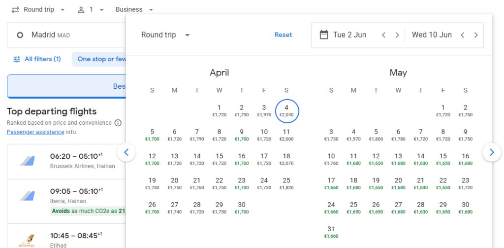Shift departure date one day earlier

click(384, 35)
